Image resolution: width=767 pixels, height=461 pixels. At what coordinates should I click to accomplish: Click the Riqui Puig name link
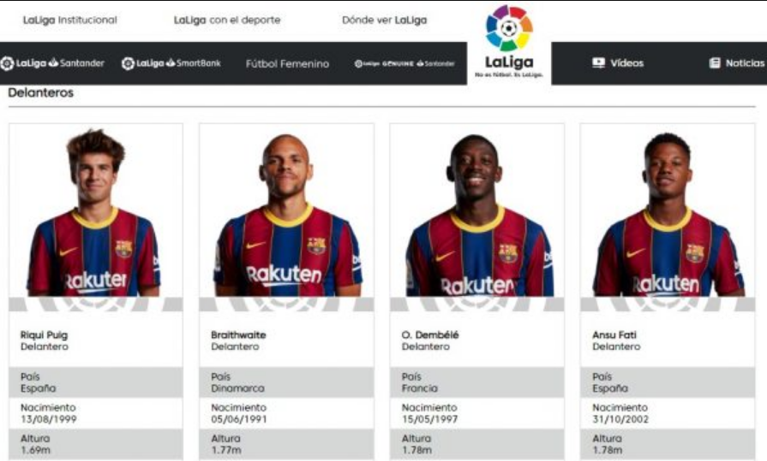[44, 335]
